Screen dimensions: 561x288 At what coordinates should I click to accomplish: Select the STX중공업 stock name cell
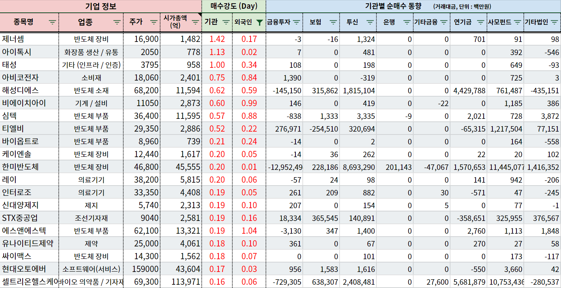pyautogui.click(x=29, y=218)
